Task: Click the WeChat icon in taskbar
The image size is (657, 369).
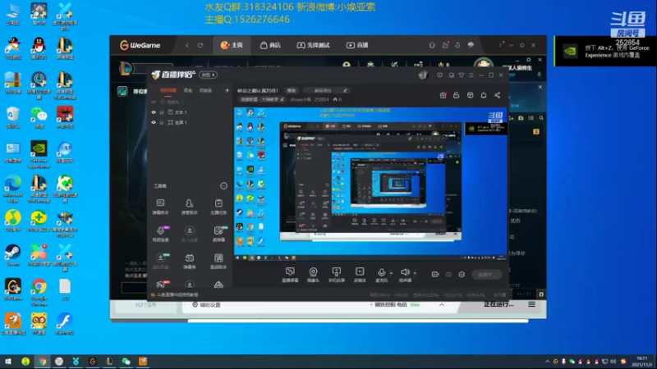Action: (126, 362)
